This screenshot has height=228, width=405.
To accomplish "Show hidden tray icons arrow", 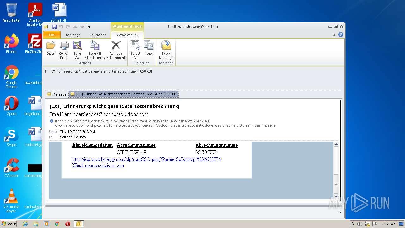I will pyautogui.click(x=353, y=224).
